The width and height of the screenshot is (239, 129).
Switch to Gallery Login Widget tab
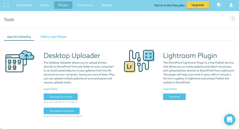coord(53,37)
